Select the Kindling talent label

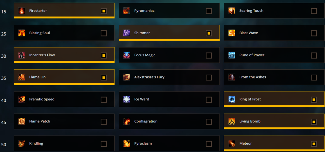click(x=36, y=143)
